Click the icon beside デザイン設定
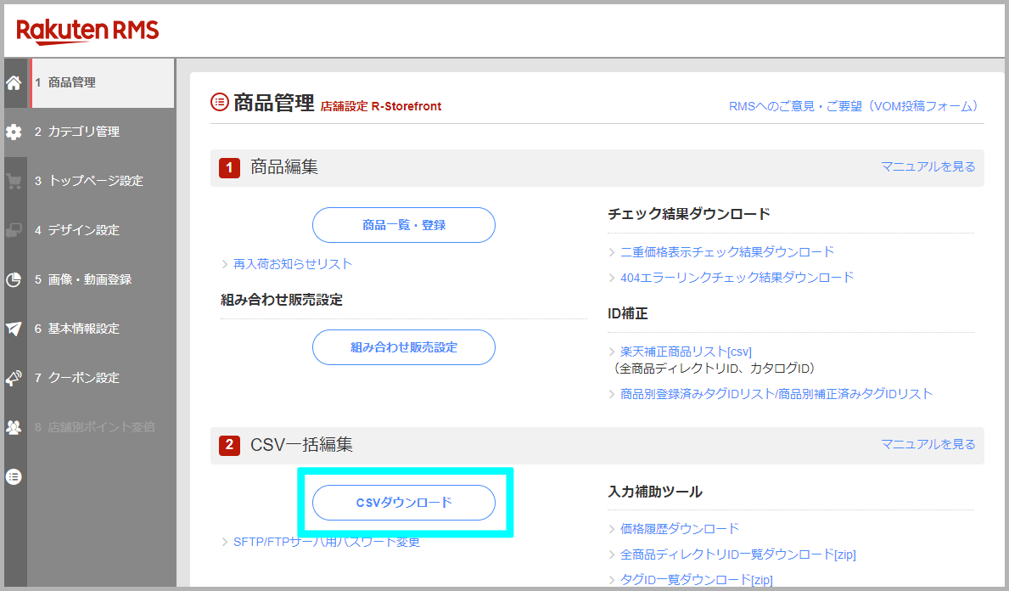This screenshot has height=591, width=1009. coord(14,230)
